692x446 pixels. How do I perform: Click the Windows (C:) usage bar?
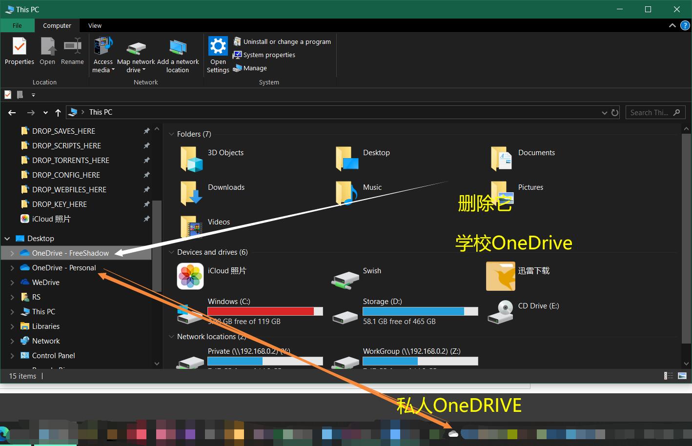(265, 311)
